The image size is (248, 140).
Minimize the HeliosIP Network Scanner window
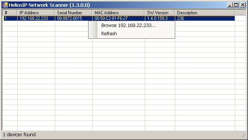[230, 5]
